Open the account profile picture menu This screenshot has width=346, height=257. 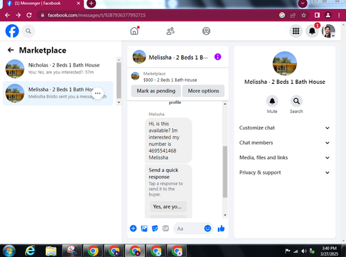click(329, 31)
